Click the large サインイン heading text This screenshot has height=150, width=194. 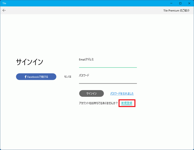tap(29, 62)
